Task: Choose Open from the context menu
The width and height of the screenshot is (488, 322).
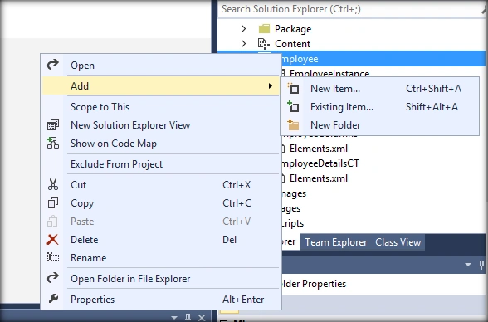Action: coord(161,65)
